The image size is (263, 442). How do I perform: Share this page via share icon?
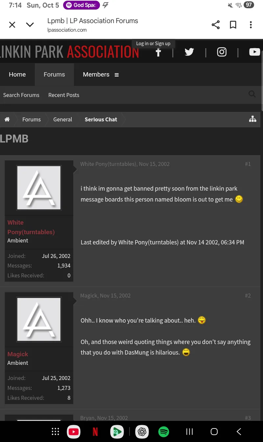[216, 25]
